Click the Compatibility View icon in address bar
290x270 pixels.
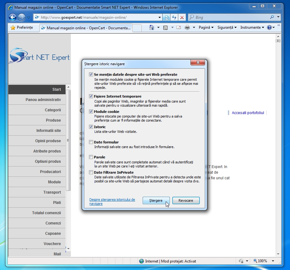(x=167, y=17)
